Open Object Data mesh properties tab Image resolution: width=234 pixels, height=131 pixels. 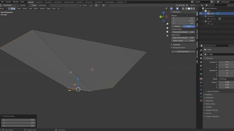click(201, 97)
